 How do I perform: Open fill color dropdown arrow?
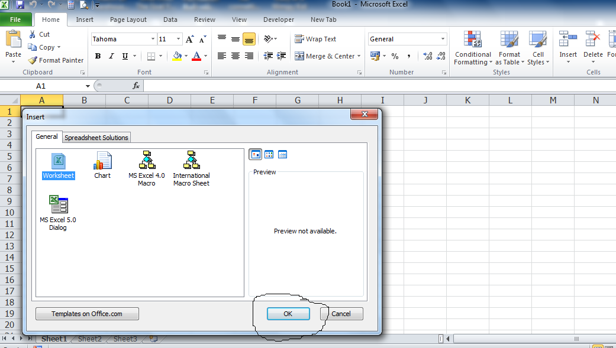point(186,56)
